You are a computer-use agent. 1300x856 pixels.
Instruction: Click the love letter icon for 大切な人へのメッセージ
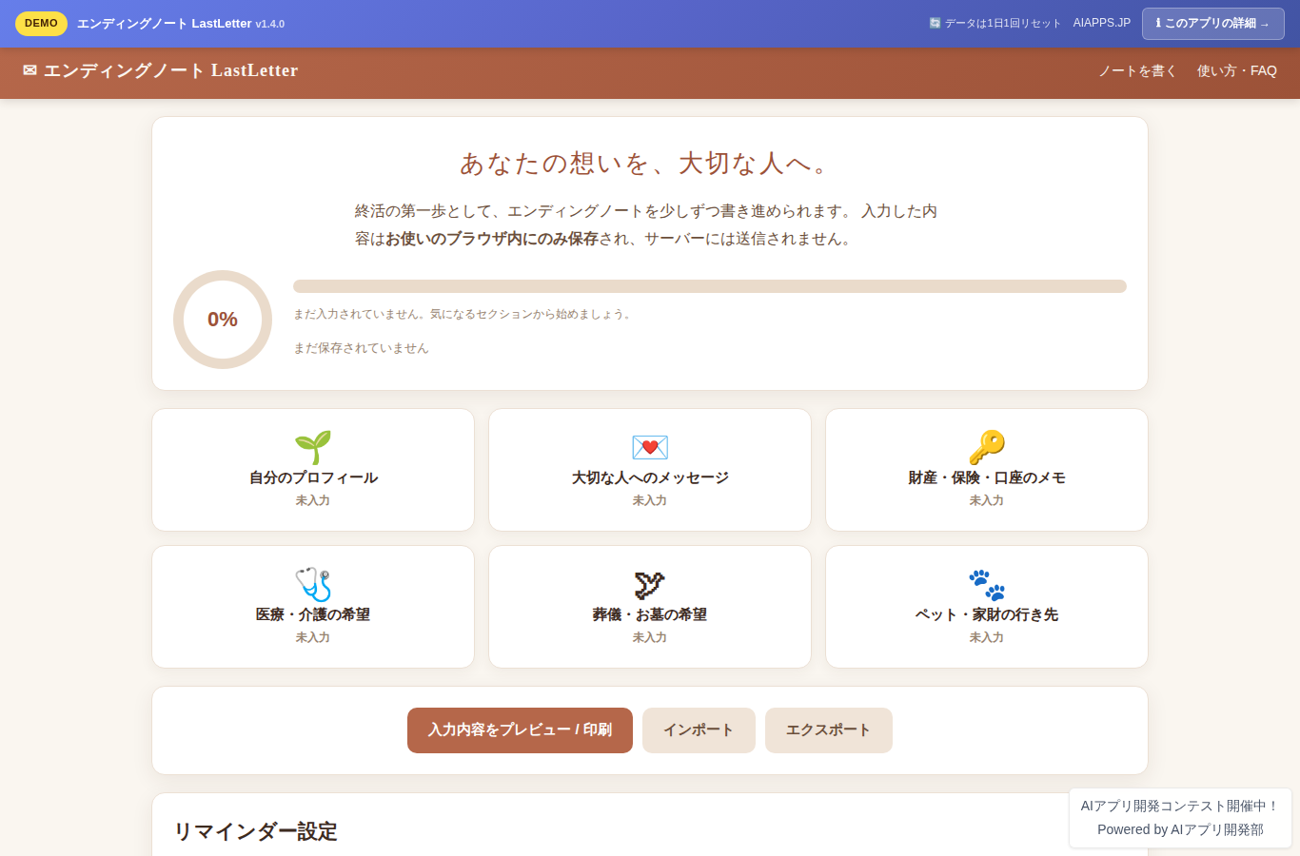coord(650,447)
